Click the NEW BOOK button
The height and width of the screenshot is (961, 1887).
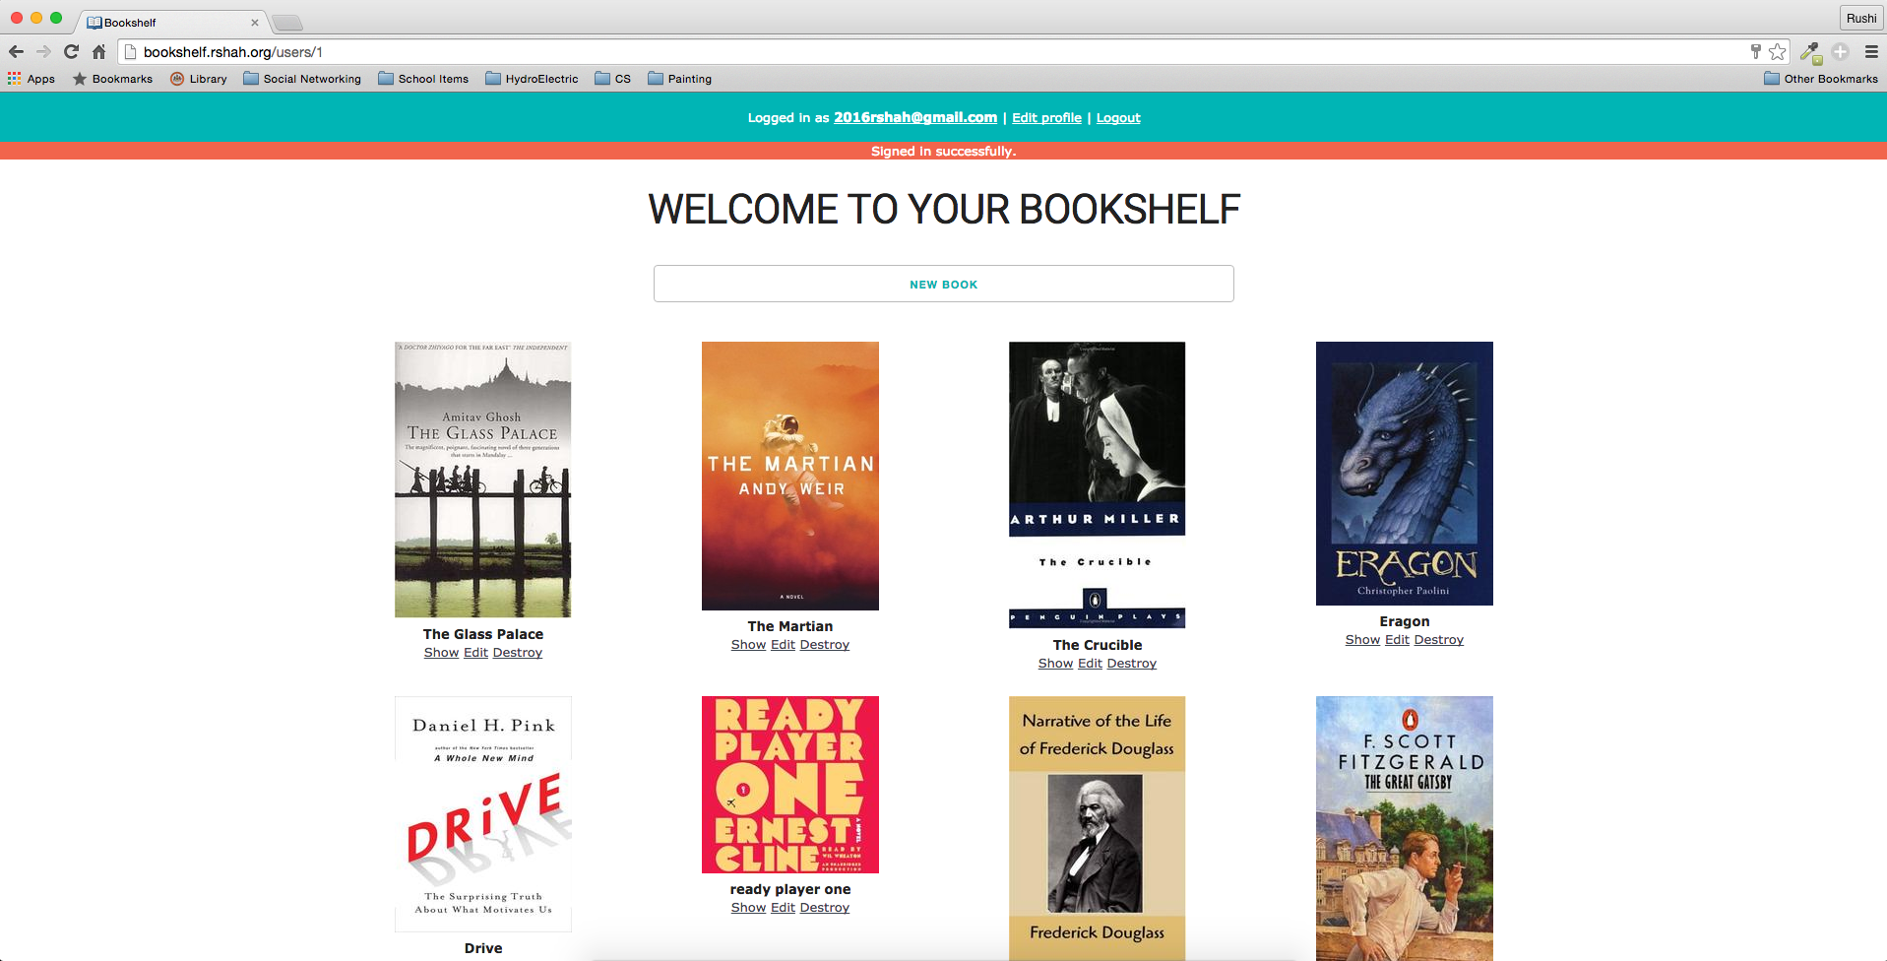[x=943, y=284]
